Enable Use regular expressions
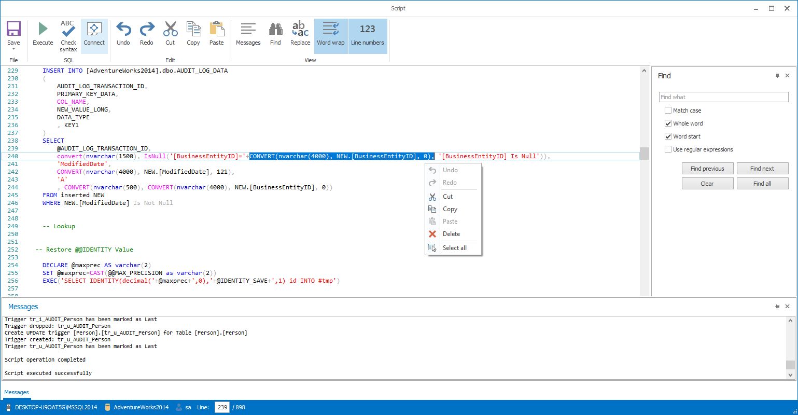This screenshot has width=798, height=415. click(668, 149)
